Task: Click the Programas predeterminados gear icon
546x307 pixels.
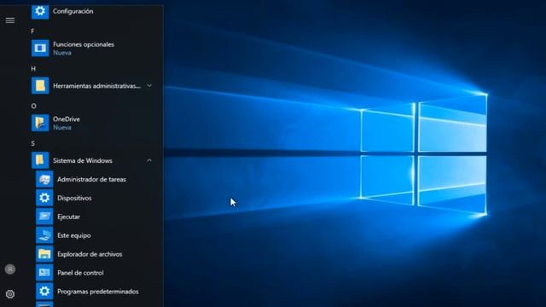Action: 44,292
